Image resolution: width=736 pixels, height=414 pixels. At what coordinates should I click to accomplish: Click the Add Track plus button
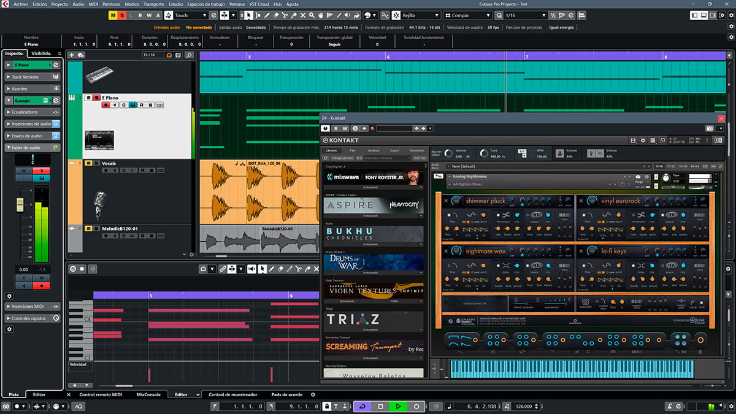point(72,55)
